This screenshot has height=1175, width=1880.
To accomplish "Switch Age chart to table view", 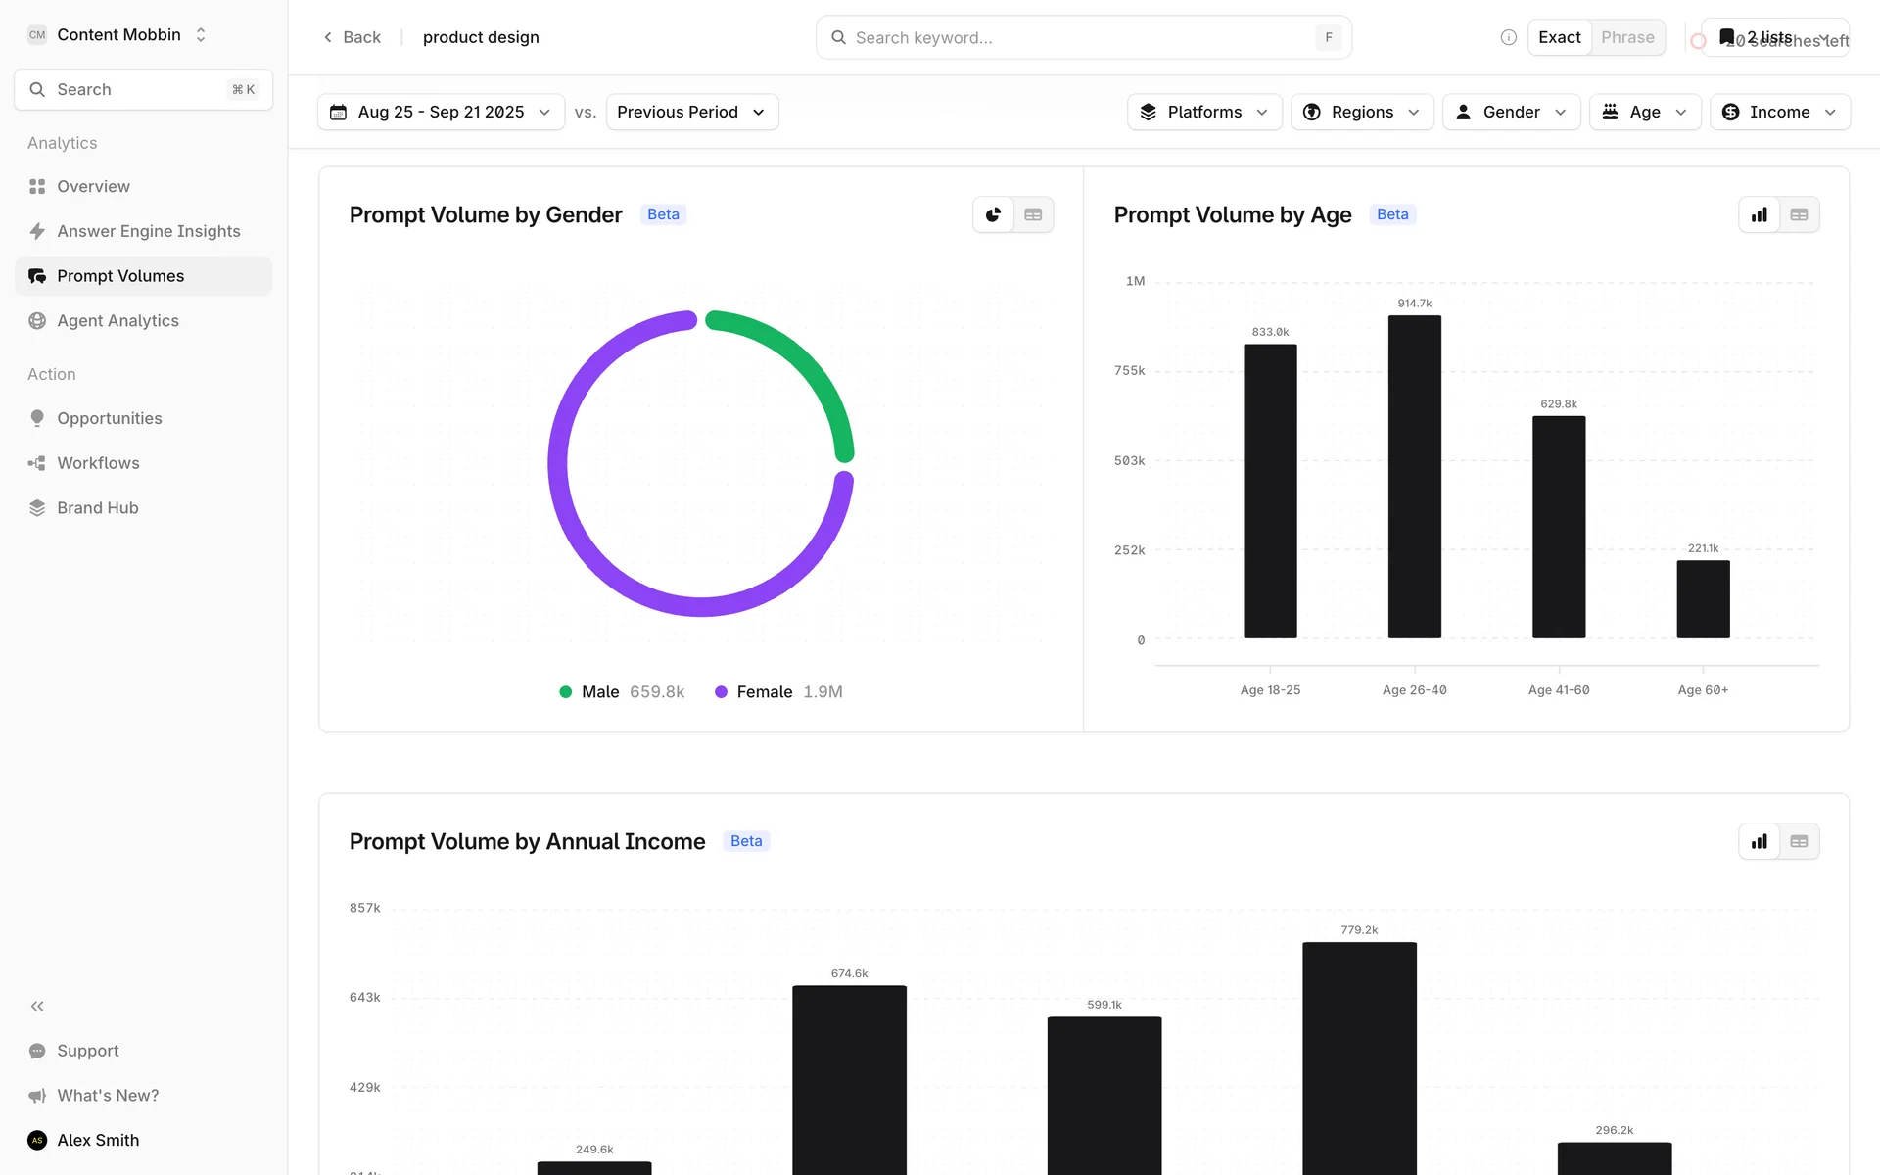I will click(x=1799, y=214).
